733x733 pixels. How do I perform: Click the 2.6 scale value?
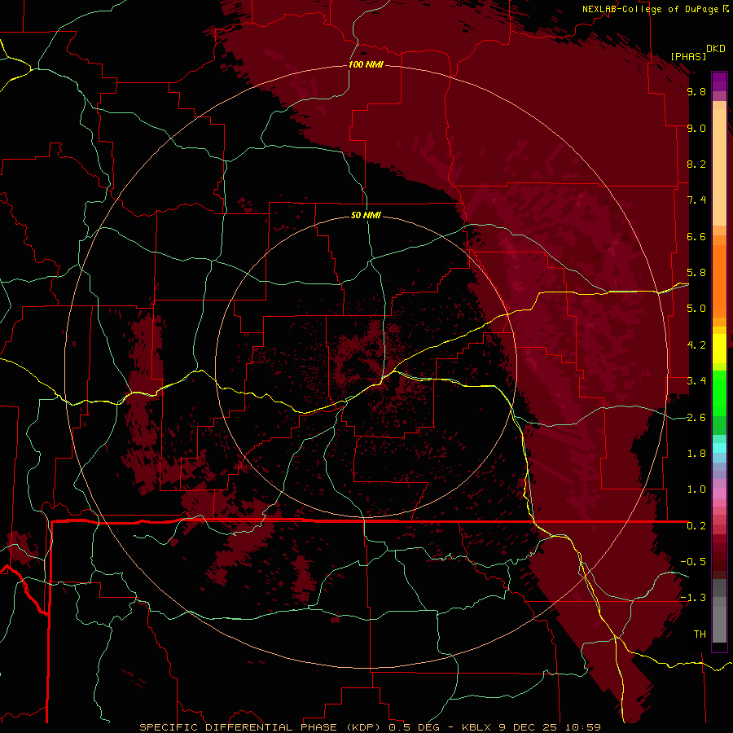tap(696, 417)
